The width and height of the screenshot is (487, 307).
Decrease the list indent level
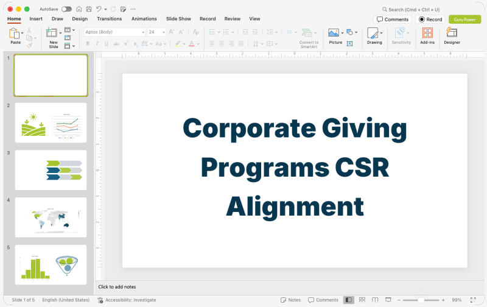245,32
